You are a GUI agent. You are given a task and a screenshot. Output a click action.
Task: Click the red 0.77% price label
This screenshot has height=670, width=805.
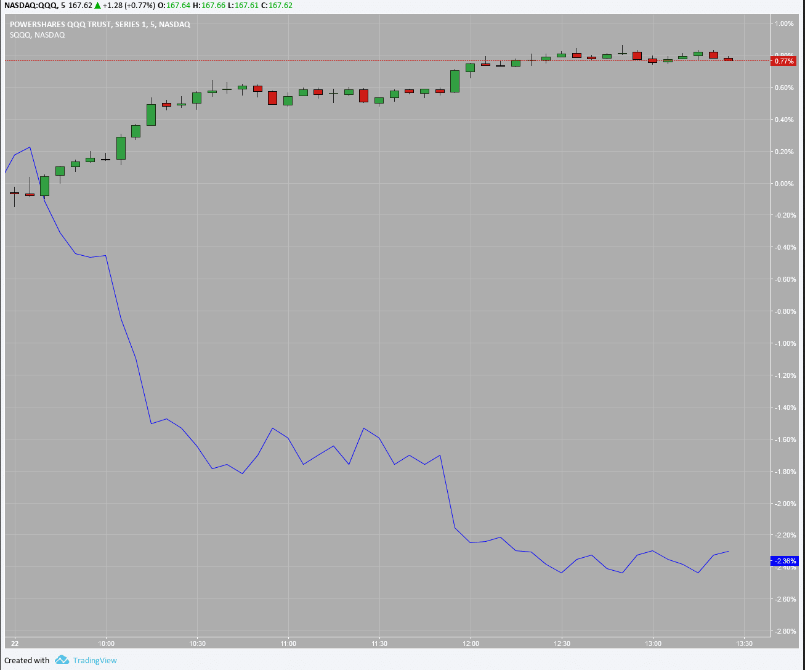point(783,61)
